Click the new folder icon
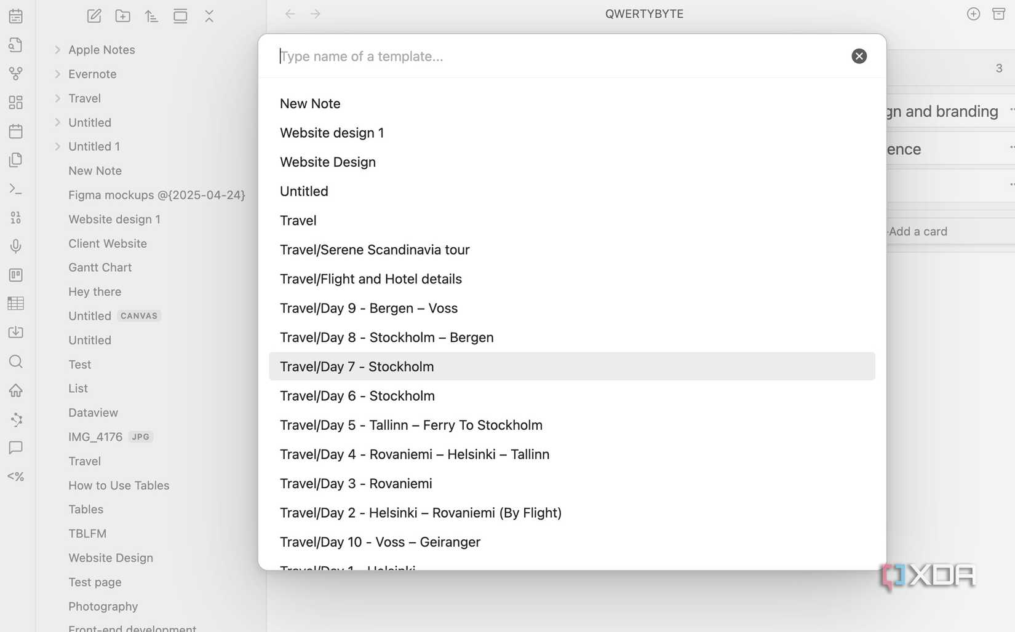The width and height of the screenshot is (1015, 632). pyautogui.click(x=123, y=16)
